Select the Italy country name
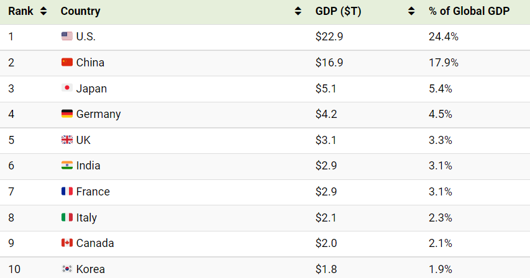This screenshot has width=530, height=278. pos(86,218)
